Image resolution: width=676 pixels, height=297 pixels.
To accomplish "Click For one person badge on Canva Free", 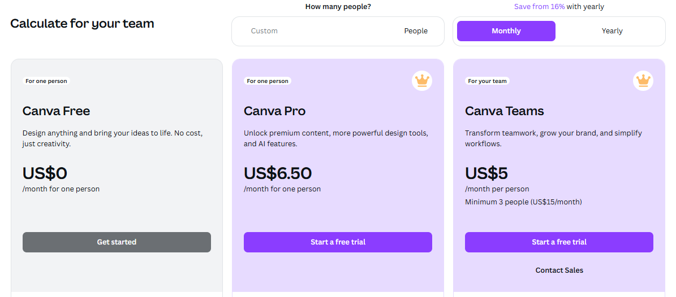I will click(46, 81).
